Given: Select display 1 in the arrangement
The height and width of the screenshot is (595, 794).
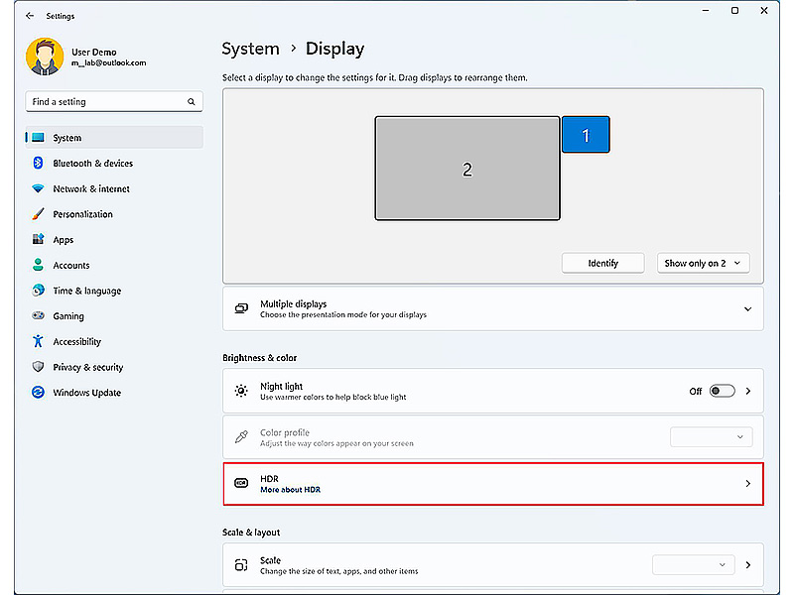Looking at the screenshot, I should [586, 135].
